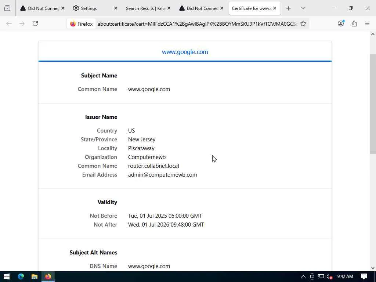Click the vertical scrollbar thumb
Screen dimensions: 376x282
(372, 104)
